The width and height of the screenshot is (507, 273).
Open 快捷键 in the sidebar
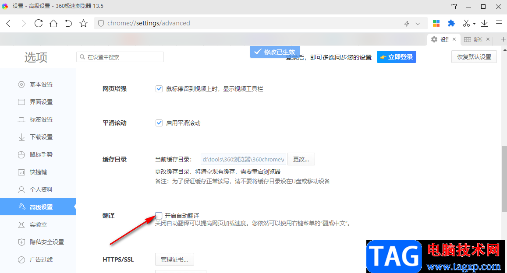[38, 172]
